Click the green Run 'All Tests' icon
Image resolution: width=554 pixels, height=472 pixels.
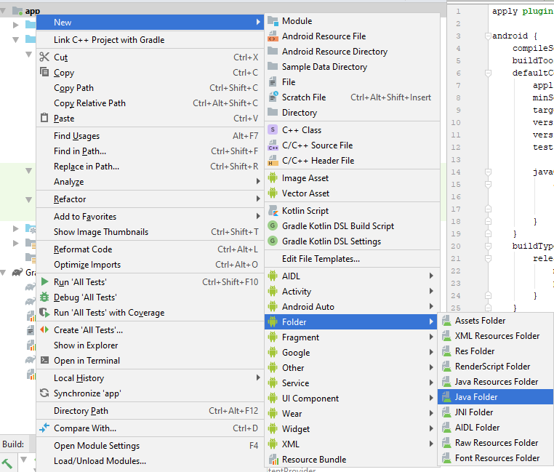(x=44, y=282)
